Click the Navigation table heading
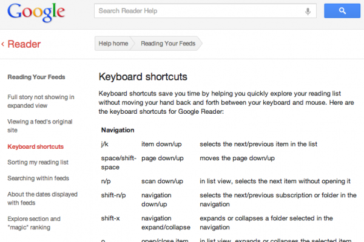364x242 pixels. click(118, 130)
